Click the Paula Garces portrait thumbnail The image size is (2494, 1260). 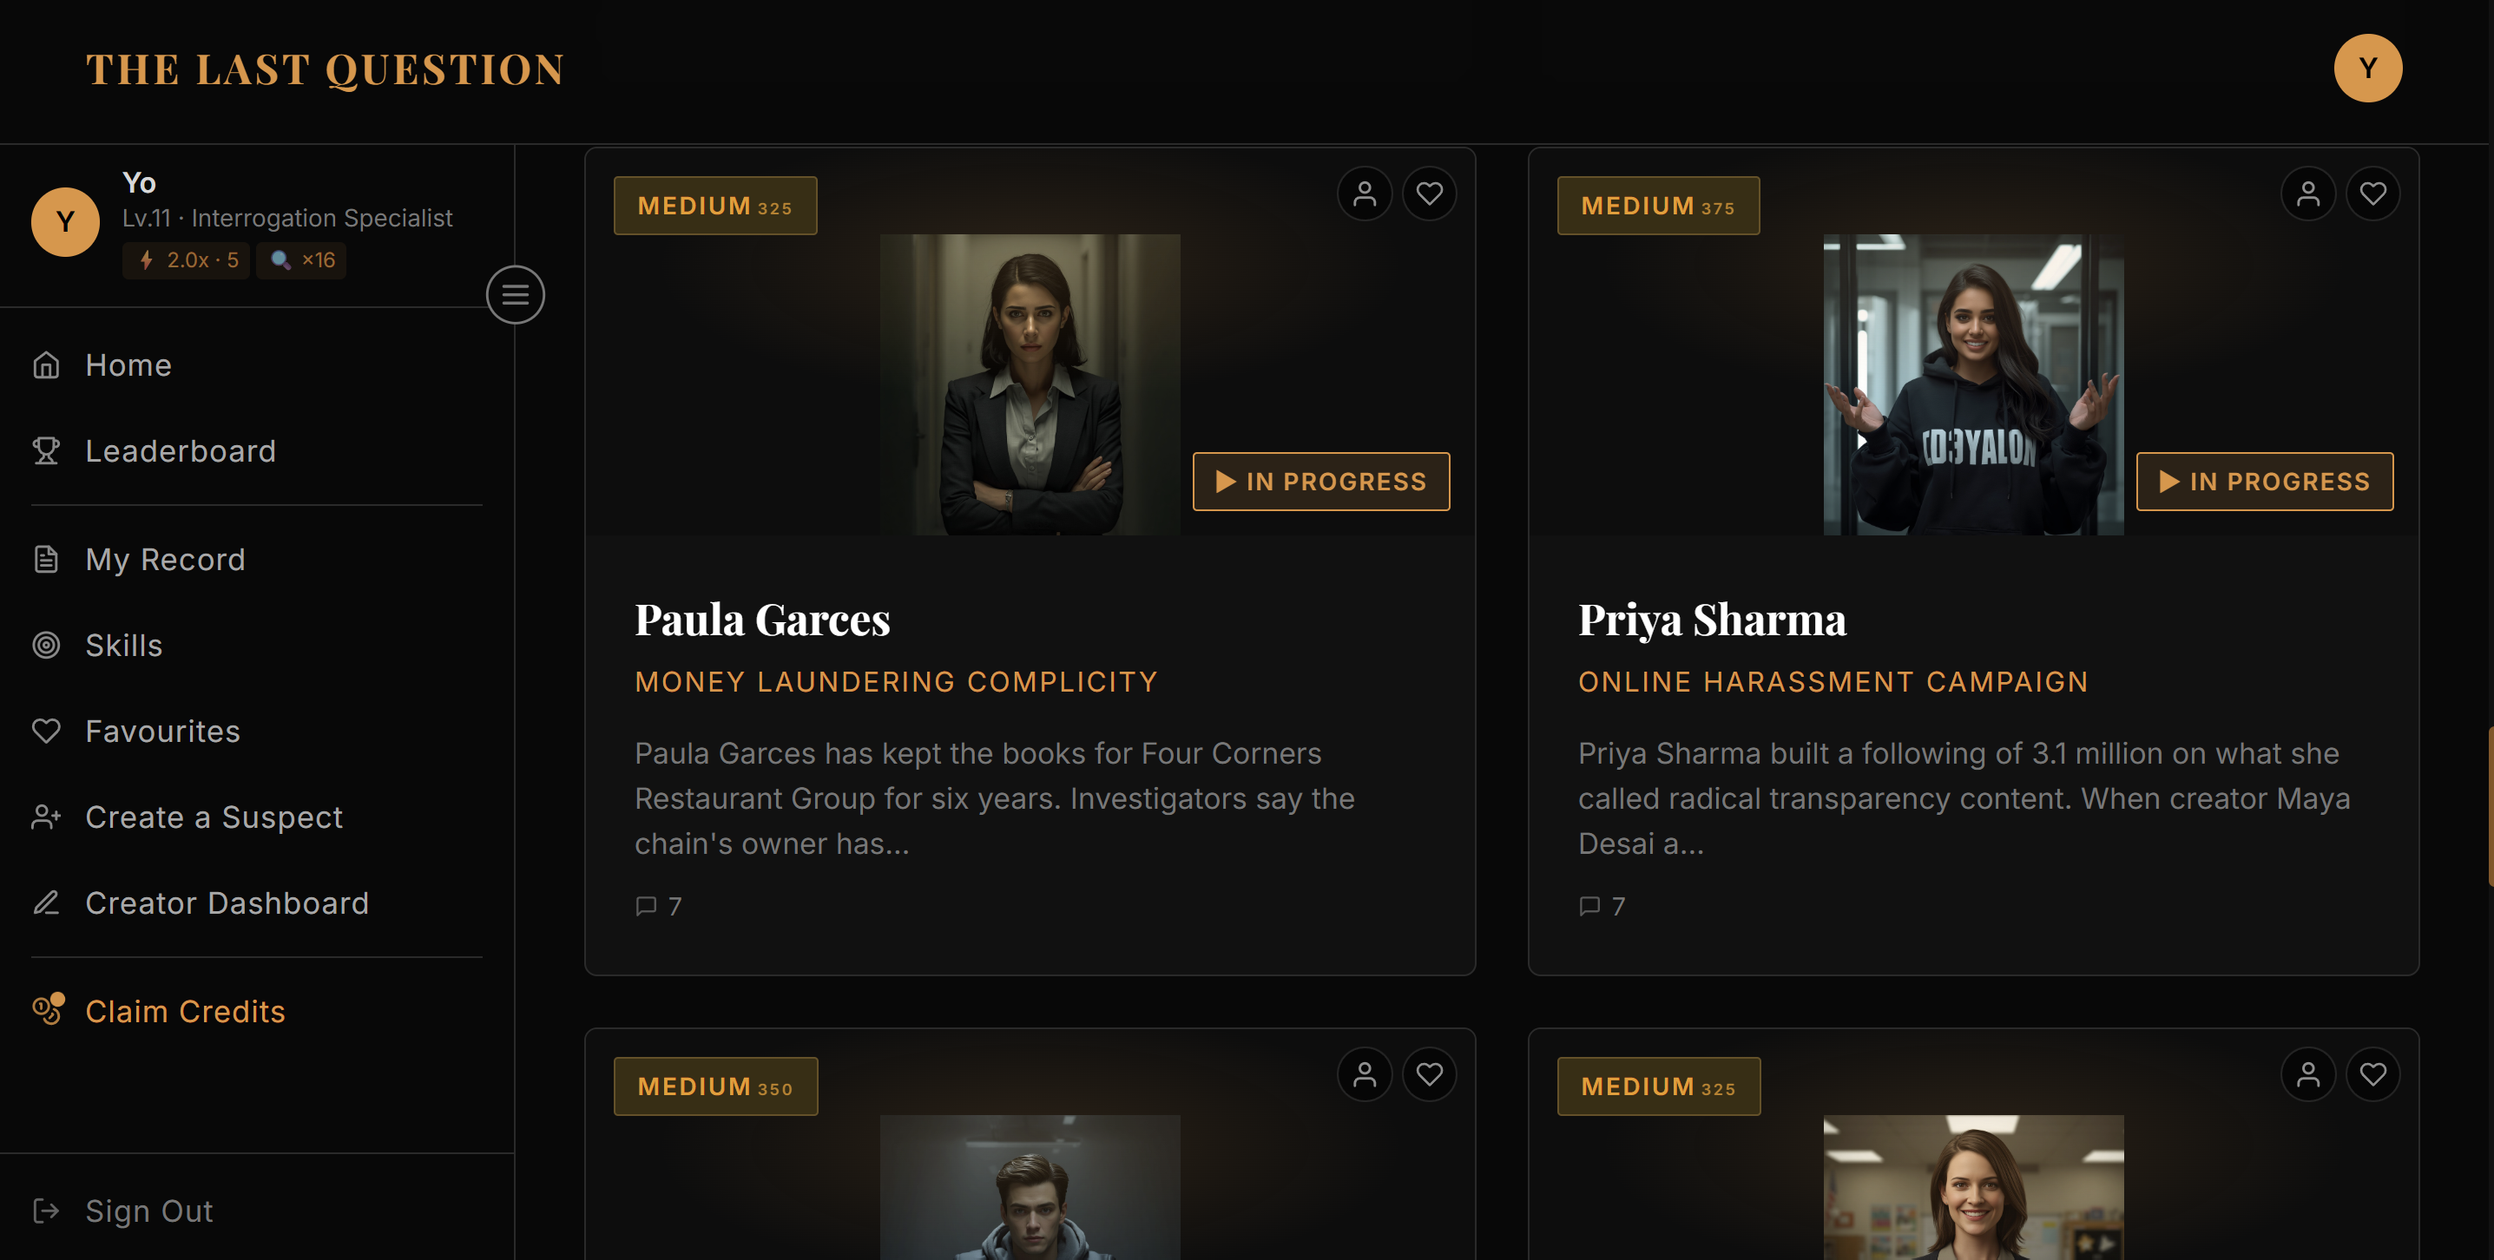click(1030, 384)
